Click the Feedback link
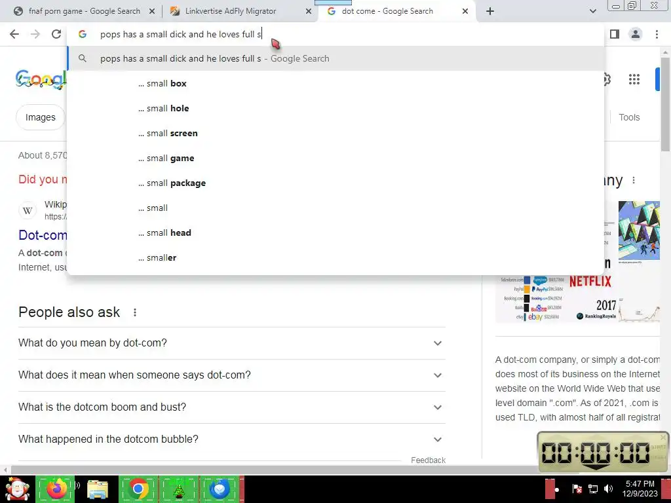 (x=428, y=460)
